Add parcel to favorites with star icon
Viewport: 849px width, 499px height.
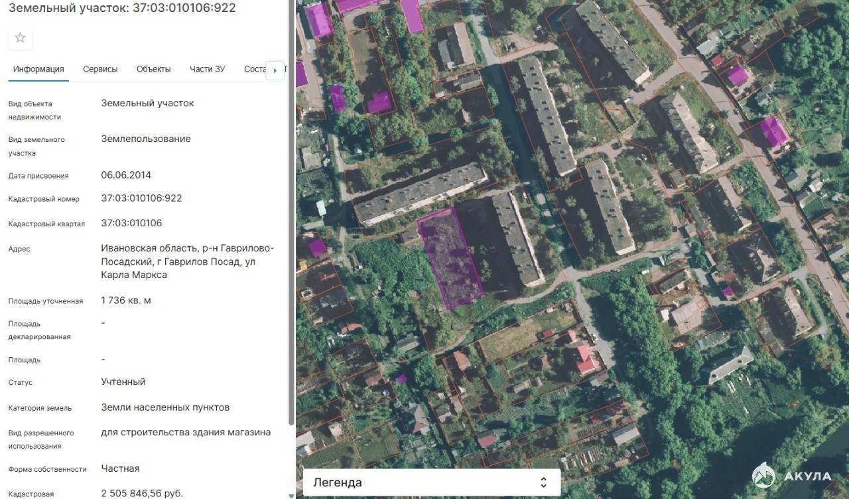point(20,38)
